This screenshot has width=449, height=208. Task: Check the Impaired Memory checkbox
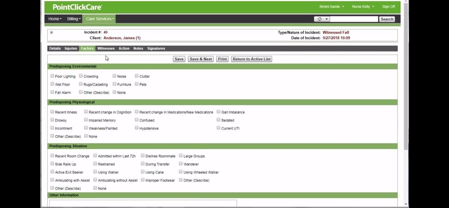click(x=86, y=120)
